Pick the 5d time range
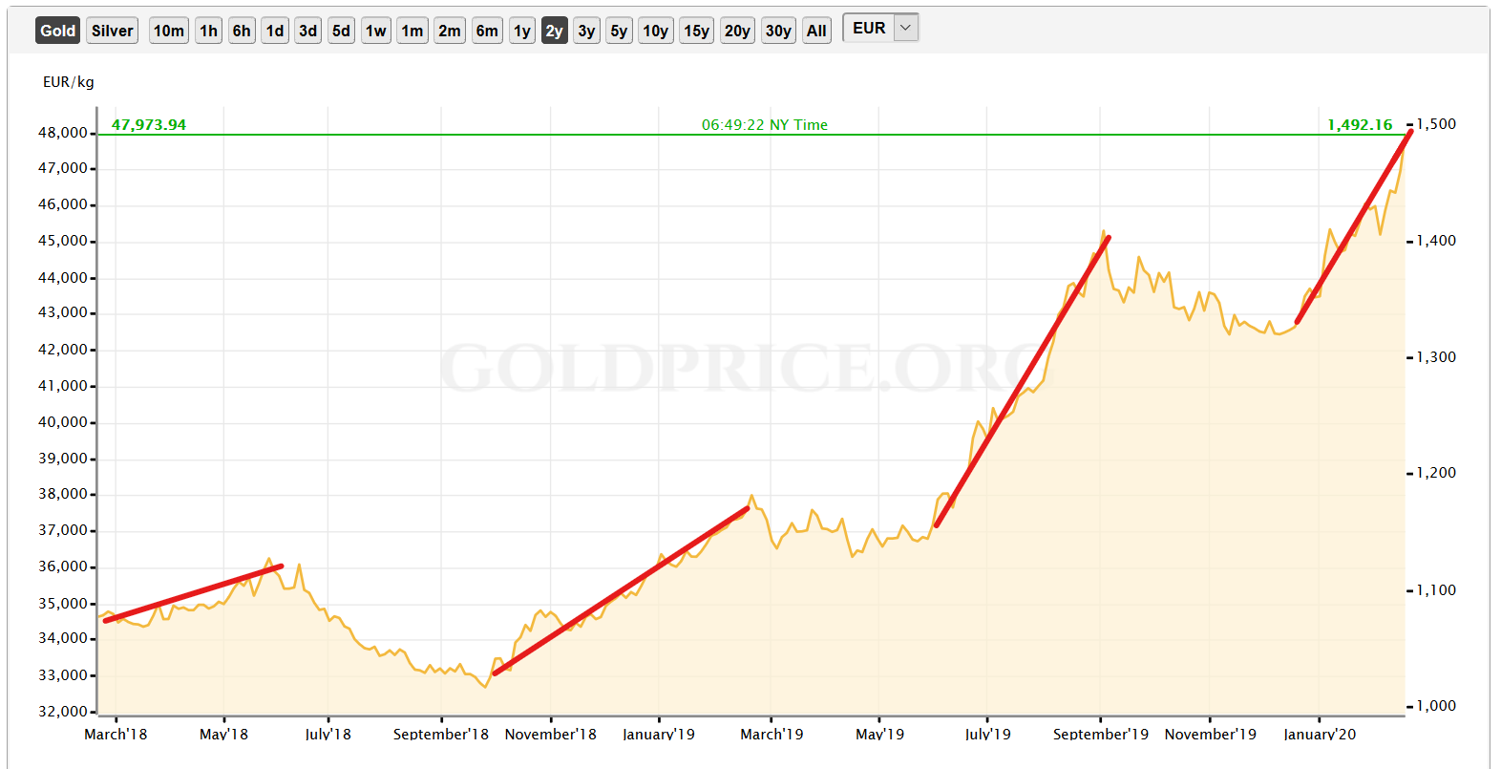 [341, 31]
